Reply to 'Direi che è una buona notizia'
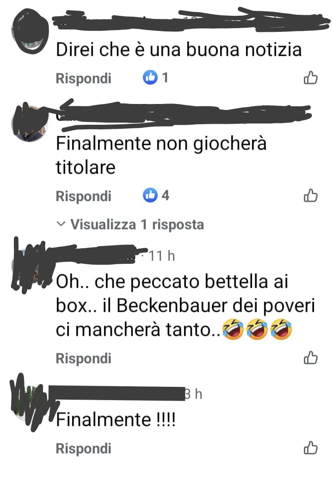This screenshot has width=333, height=481. pos(83,78)
